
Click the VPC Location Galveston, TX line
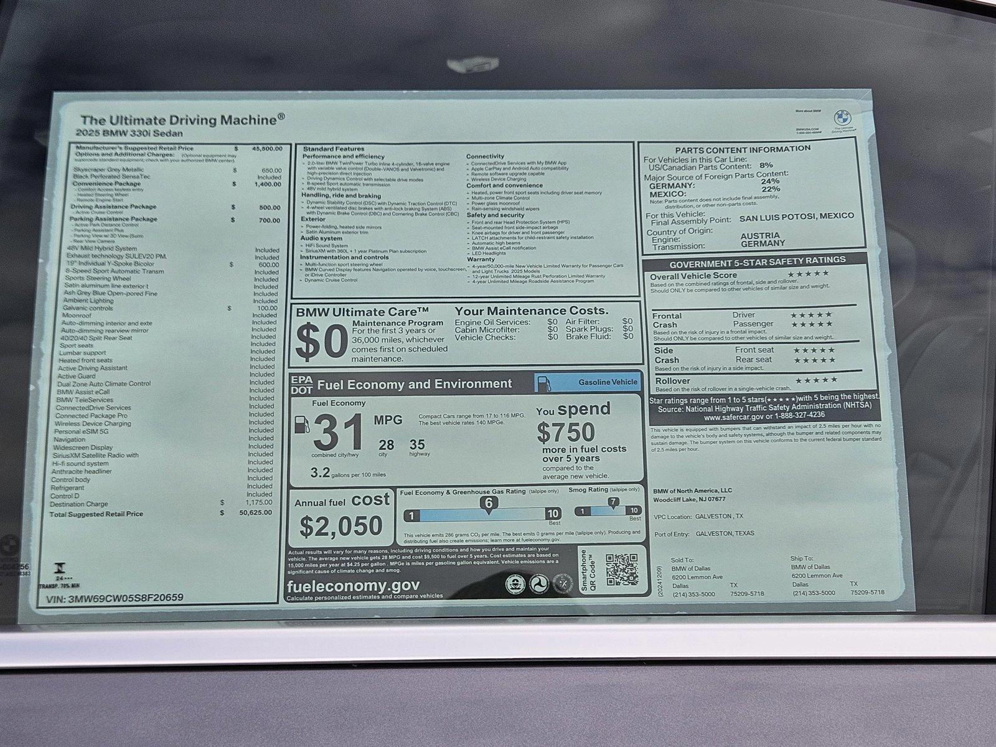click(698, 517)
